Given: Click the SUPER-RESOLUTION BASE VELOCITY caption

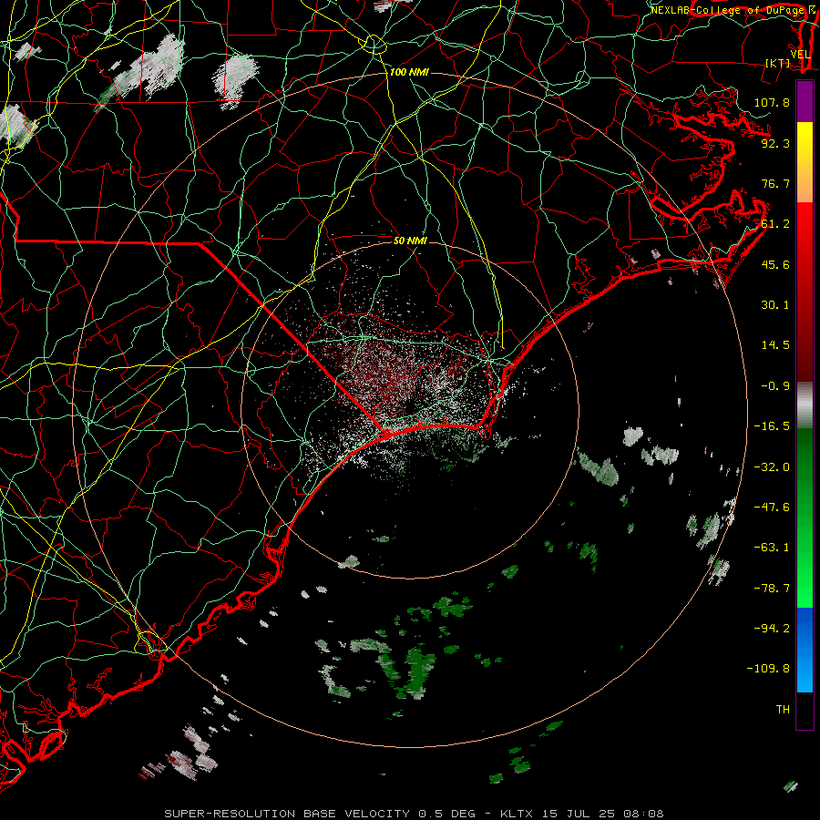Looking at the screenshot, I should tap(287, 814).
